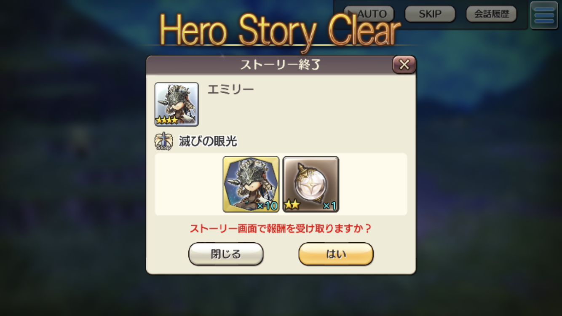
Task: Tap the ×1 quantity on orb reward
Action: pyautogui.click(x=329, y=206)
